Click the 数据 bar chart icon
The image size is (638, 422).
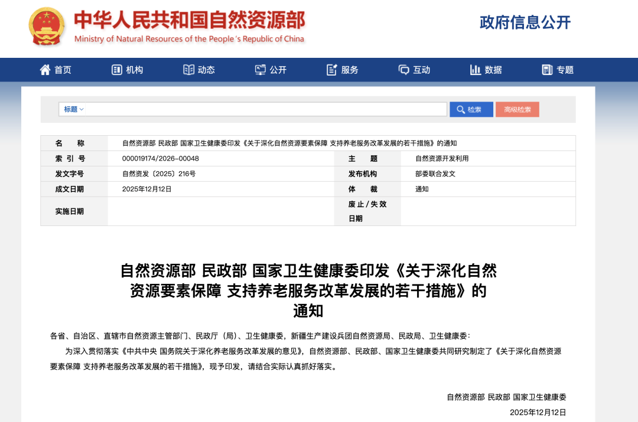pos(476,70)
